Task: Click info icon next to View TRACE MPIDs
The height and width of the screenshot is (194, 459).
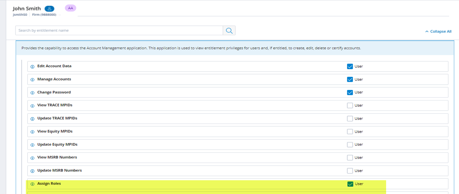Action: tap(33, 105)
